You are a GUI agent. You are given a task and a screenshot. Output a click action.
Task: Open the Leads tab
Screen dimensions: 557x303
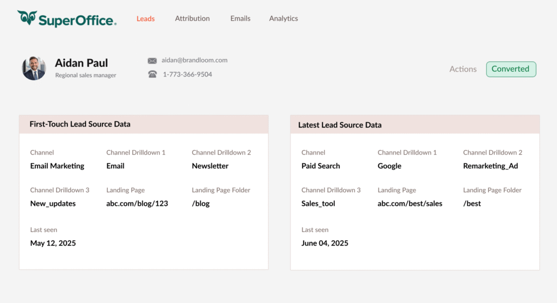(146, 18)
